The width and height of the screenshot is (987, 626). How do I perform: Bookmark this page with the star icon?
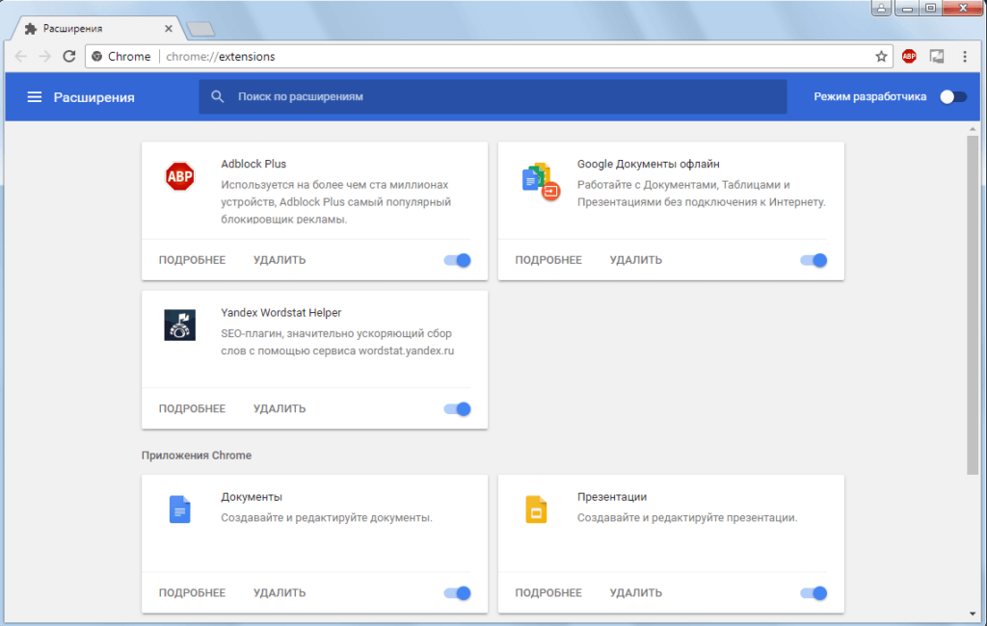[x=881, y=57]
